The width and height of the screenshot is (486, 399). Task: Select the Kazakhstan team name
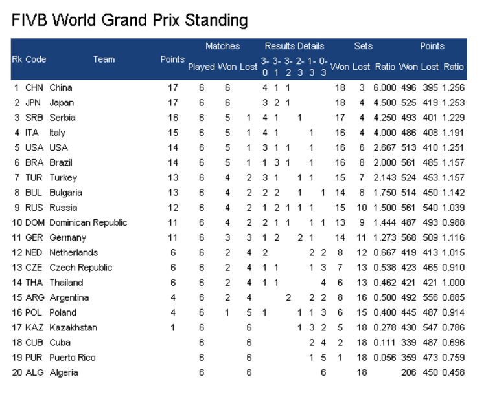coord(73,328)
